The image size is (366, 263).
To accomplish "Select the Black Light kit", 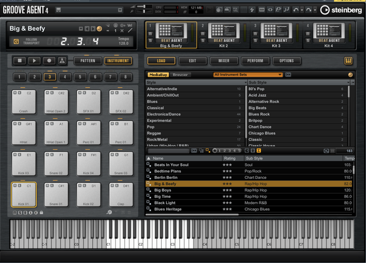I will click(x=249, y=203).
